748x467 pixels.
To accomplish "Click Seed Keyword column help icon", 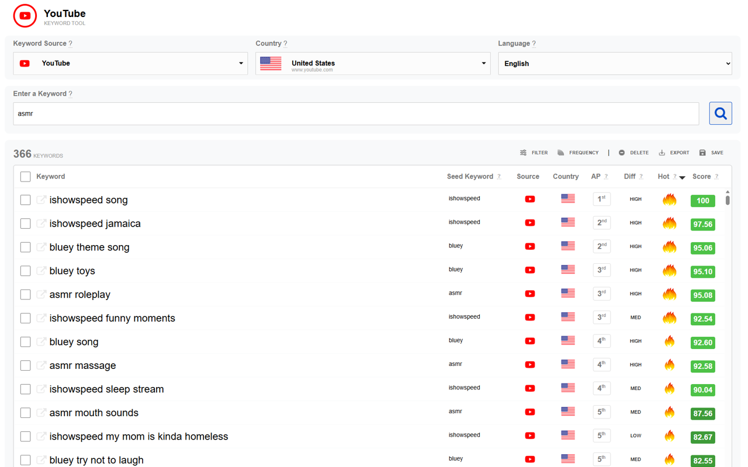I will tap(499, 176).
